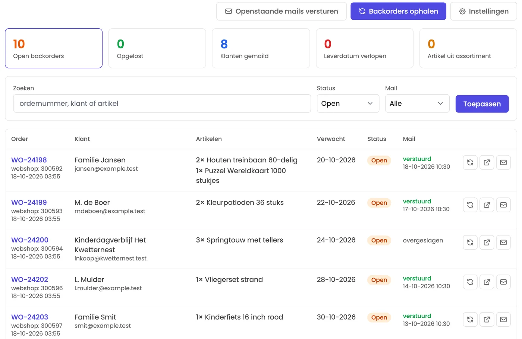Select the Leverdatum verlopen card
522x339 pixels.
click(x=365, y=48)
